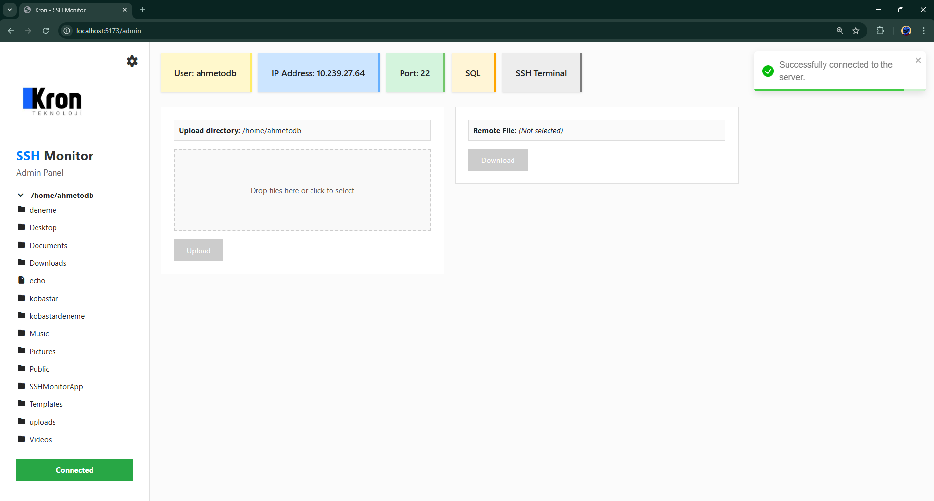Open the Desktop folder icon
Viewport: 934px width, 501px height.
21,227
